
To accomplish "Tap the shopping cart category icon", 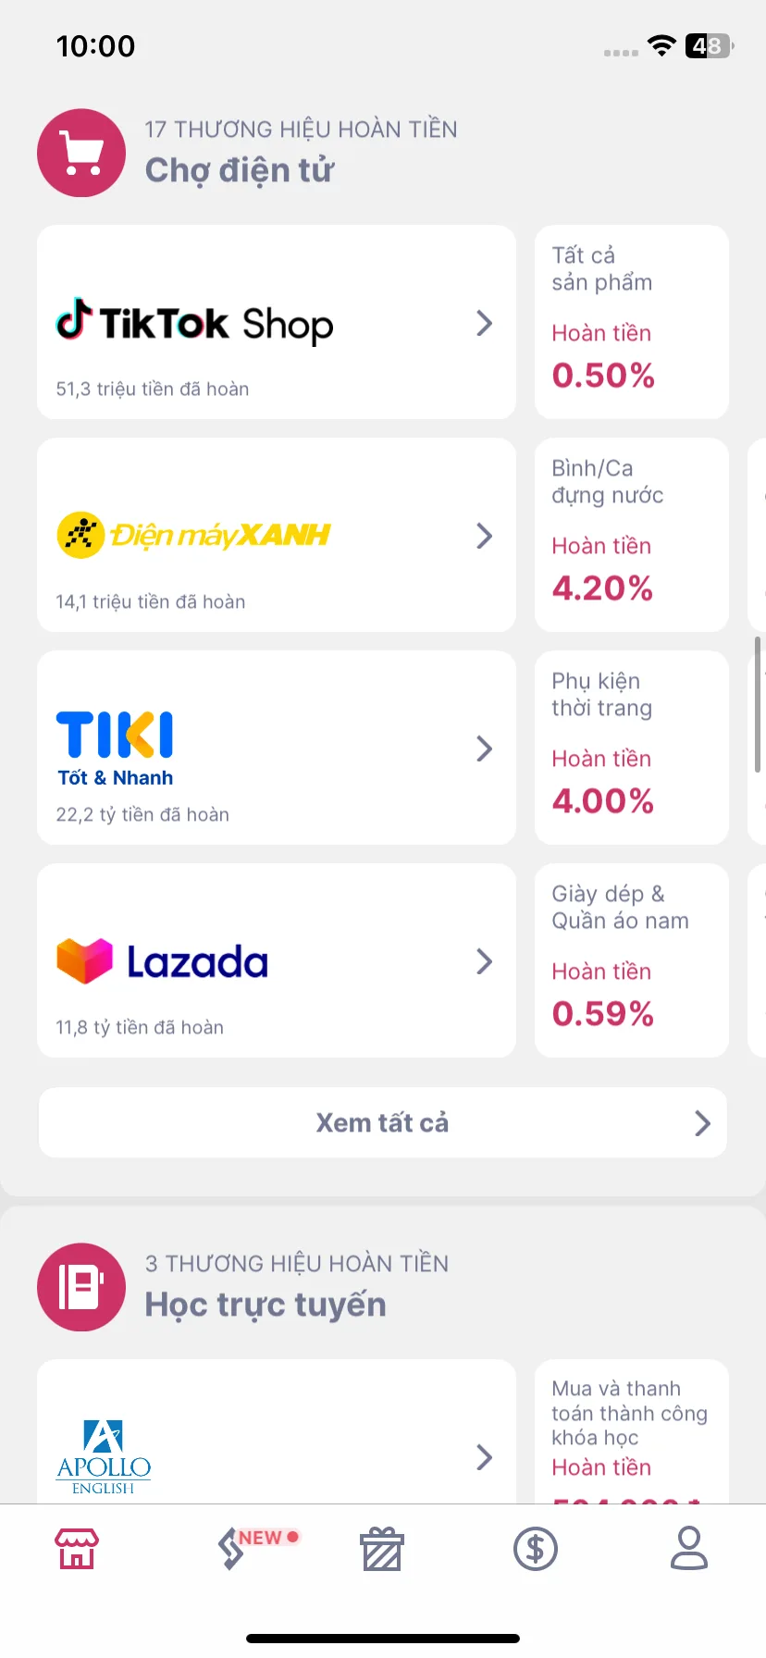I will tap(81, 153).
